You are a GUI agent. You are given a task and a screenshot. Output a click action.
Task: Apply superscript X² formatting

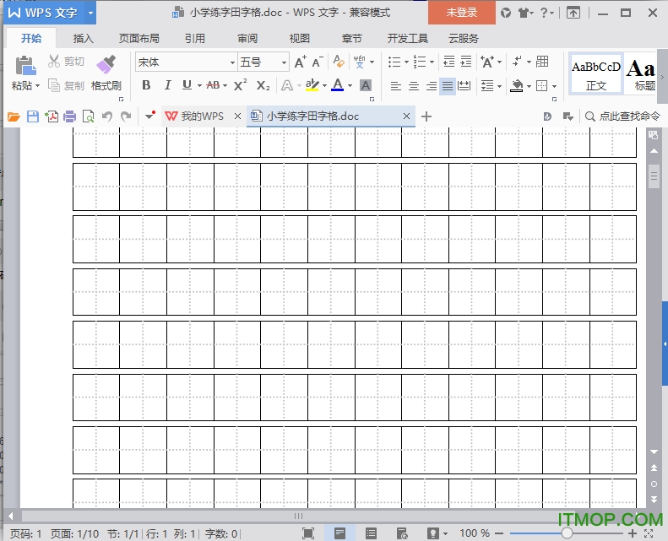tap(241, 85)
